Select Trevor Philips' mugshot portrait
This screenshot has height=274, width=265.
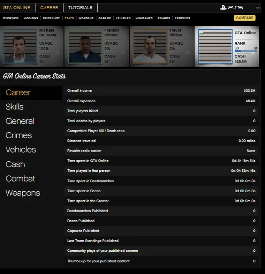tap(150, 46)
